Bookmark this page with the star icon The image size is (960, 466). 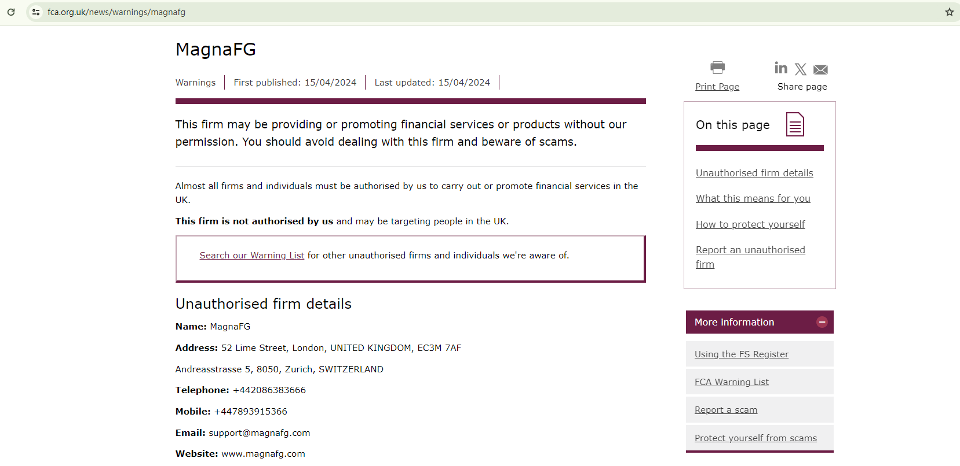pyautogui.click(x=949, y=12)
